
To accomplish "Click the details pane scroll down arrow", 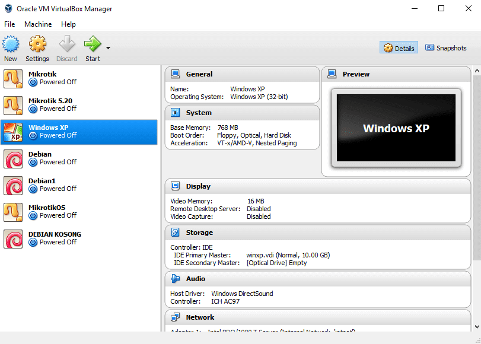I will (477, 327).
